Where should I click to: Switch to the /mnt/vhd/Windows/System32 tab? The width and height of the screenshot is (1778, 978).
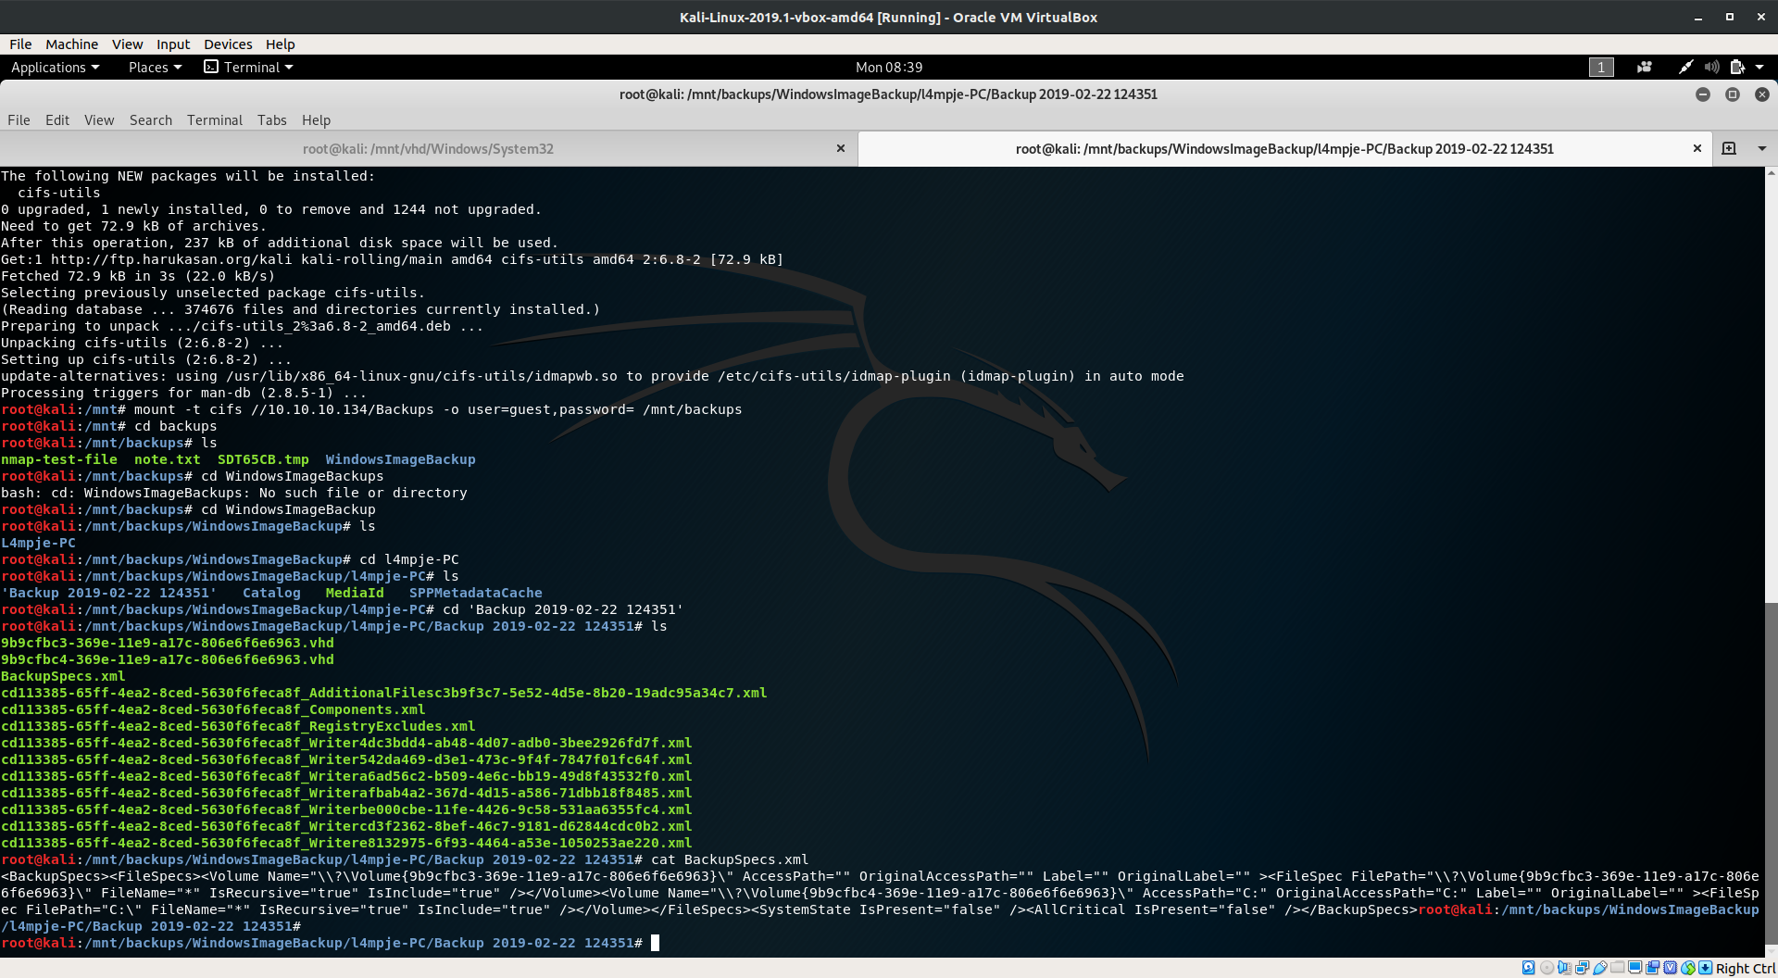(x=428, y=148)
